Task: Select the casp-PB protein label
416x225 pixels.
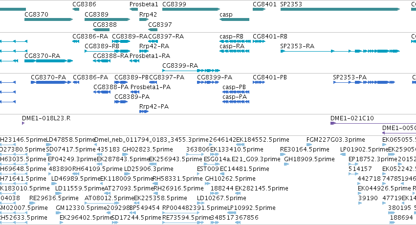Action: click(234, 87)
